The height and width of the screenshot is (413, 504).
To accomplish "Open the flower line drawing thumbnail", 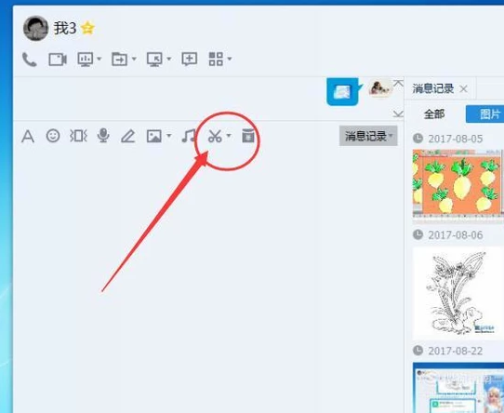I will [x=458, y=293].
